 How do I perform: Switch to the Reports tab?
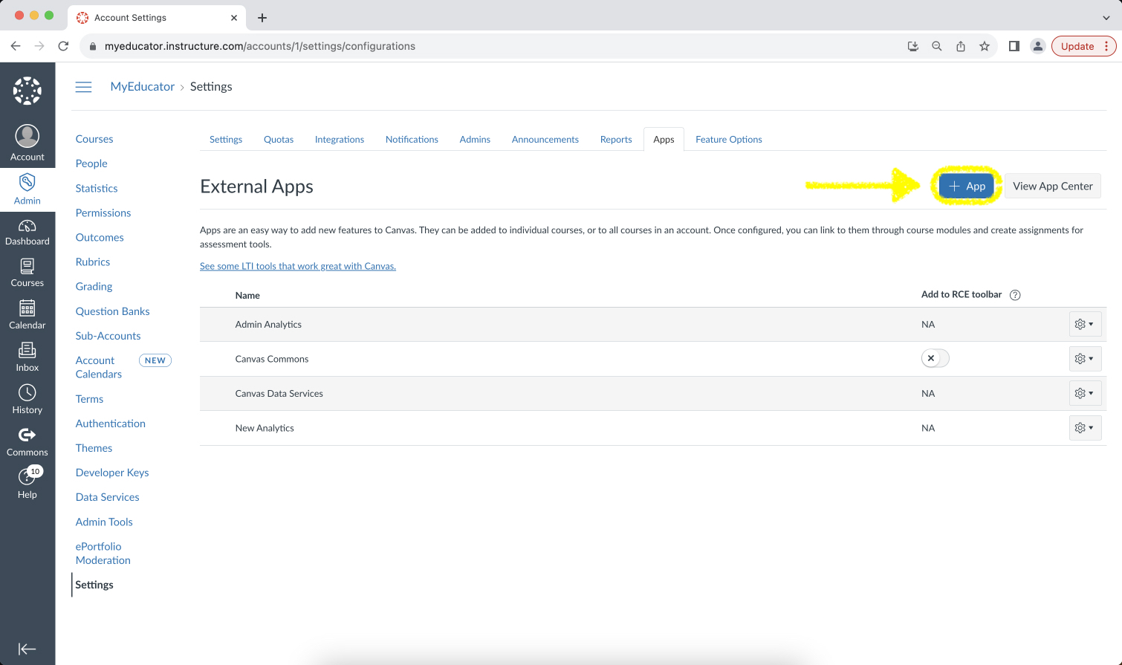point(616,139)
